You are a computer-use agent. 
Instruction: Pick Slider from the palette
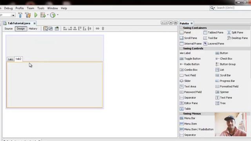(185, 81)
